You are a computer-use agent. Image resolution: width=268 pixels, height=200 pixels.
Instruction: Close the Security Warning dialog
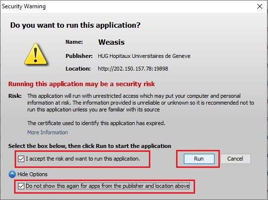point(260,6)
